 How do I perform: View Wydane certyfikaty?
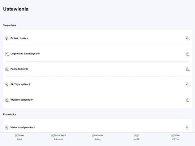coord(97,100)
